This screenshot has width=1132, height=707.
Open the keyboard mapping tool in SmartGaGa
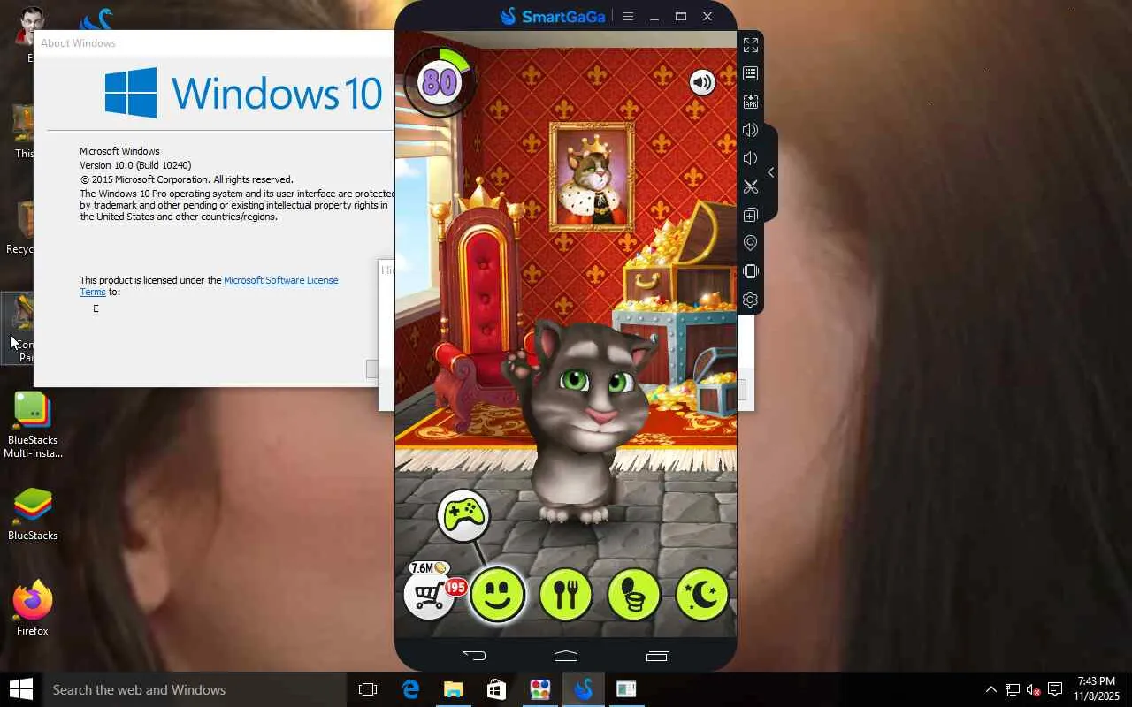pos(751,73)
